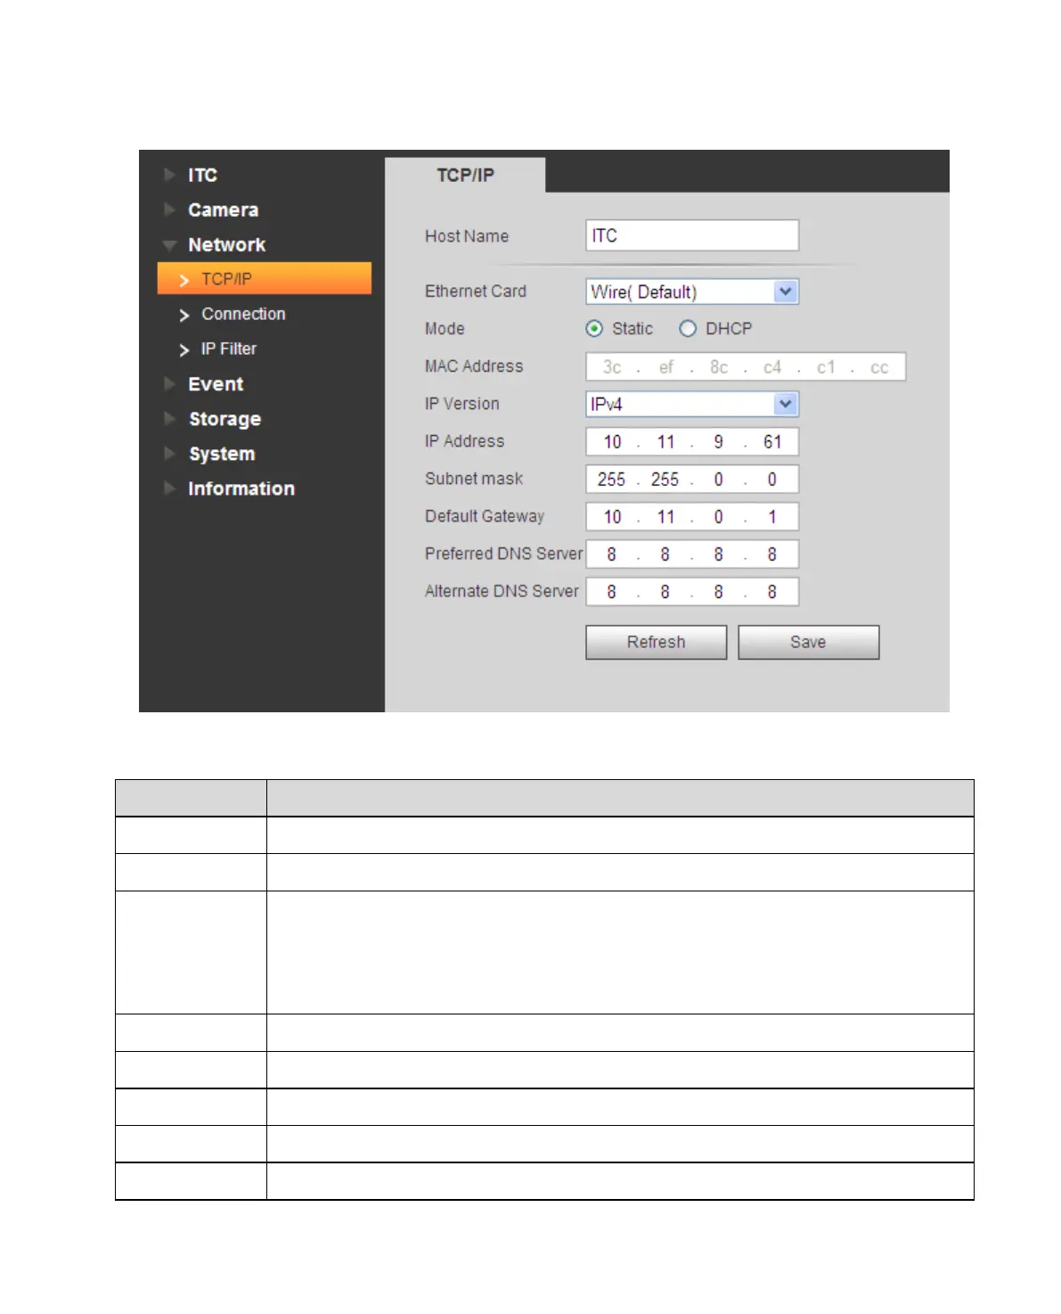The image size is (1061, 1314).
Task: Select Static mode radio button
Action: [x=594, y=329]
